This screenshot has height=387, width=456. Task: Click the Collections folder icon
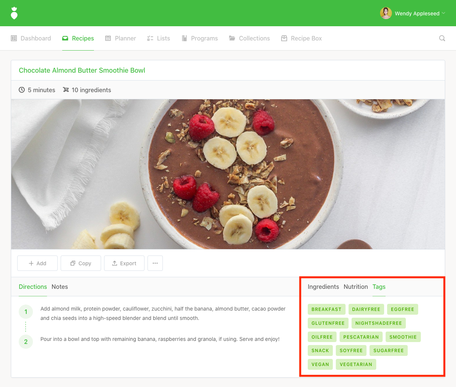(232, 38)
